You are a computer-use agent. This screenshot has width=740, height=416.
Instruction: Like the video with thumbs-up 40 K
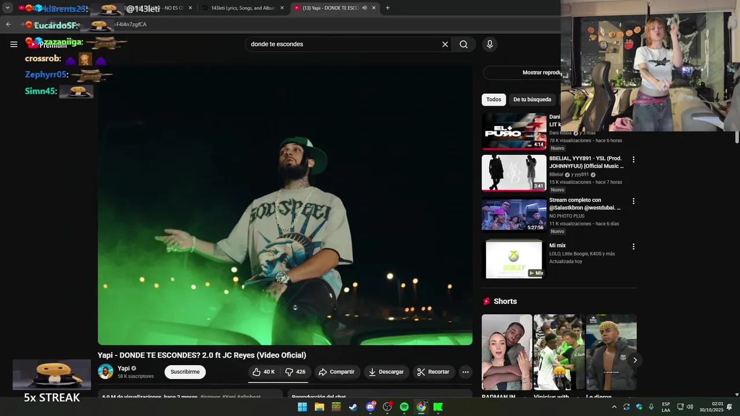(x=264, y=372)
